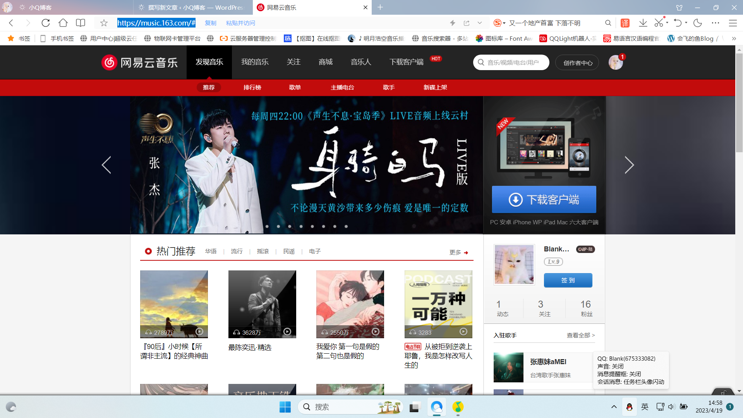Screen dimensions: 743x418
Task: Open user avatar with notification badge
Action: pos(616,62)
